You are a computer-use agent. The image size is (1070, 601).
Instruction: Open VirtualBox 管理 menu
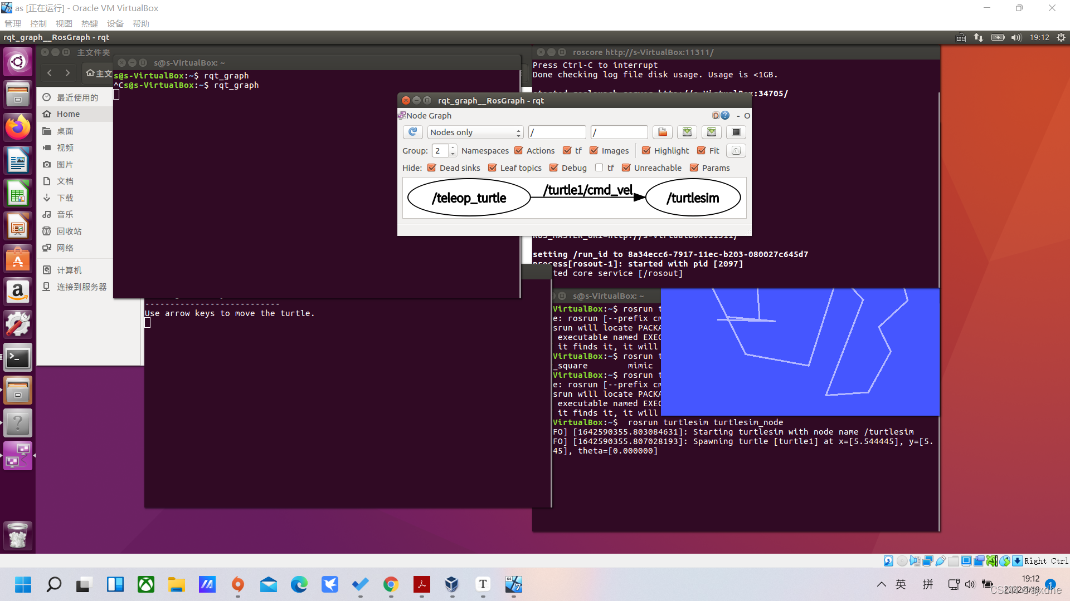pyautogui.click(x=13, y=23)
